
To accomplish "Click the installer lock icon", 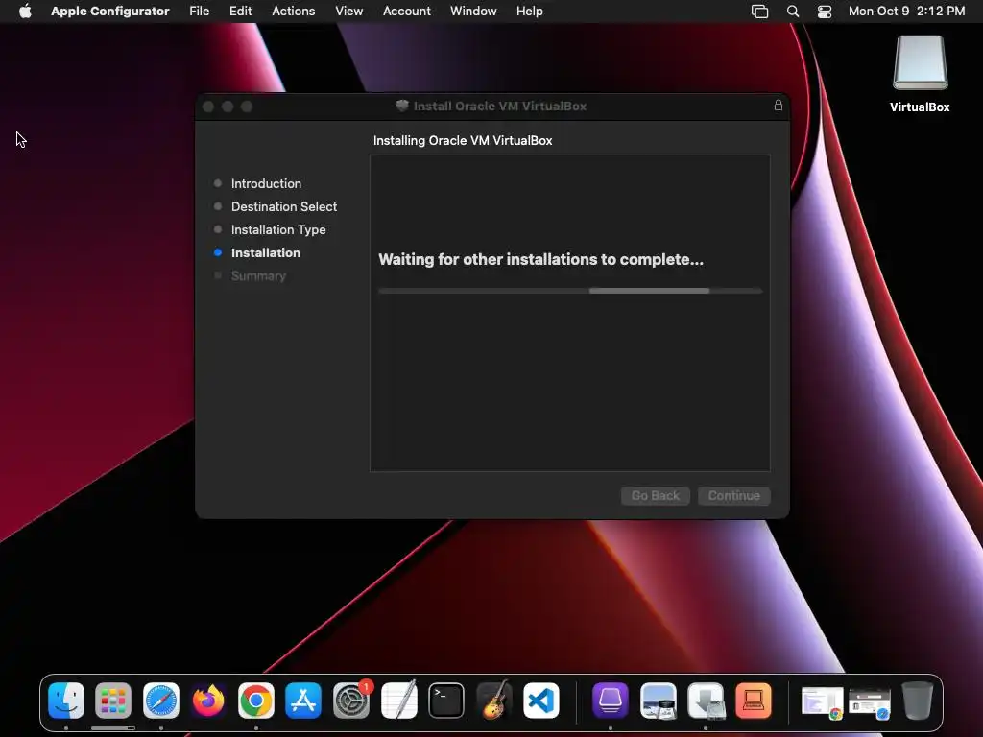I will coord(778,106).
